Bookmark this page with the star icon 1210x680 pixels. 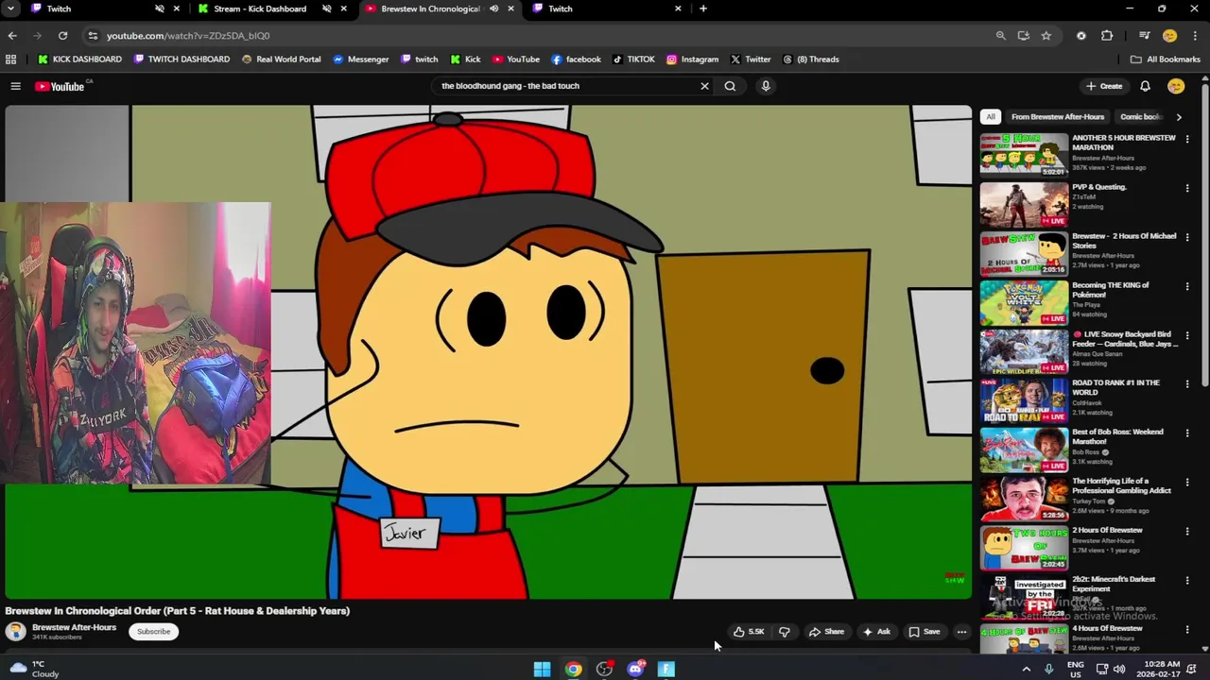click(x=1046, y=36)
